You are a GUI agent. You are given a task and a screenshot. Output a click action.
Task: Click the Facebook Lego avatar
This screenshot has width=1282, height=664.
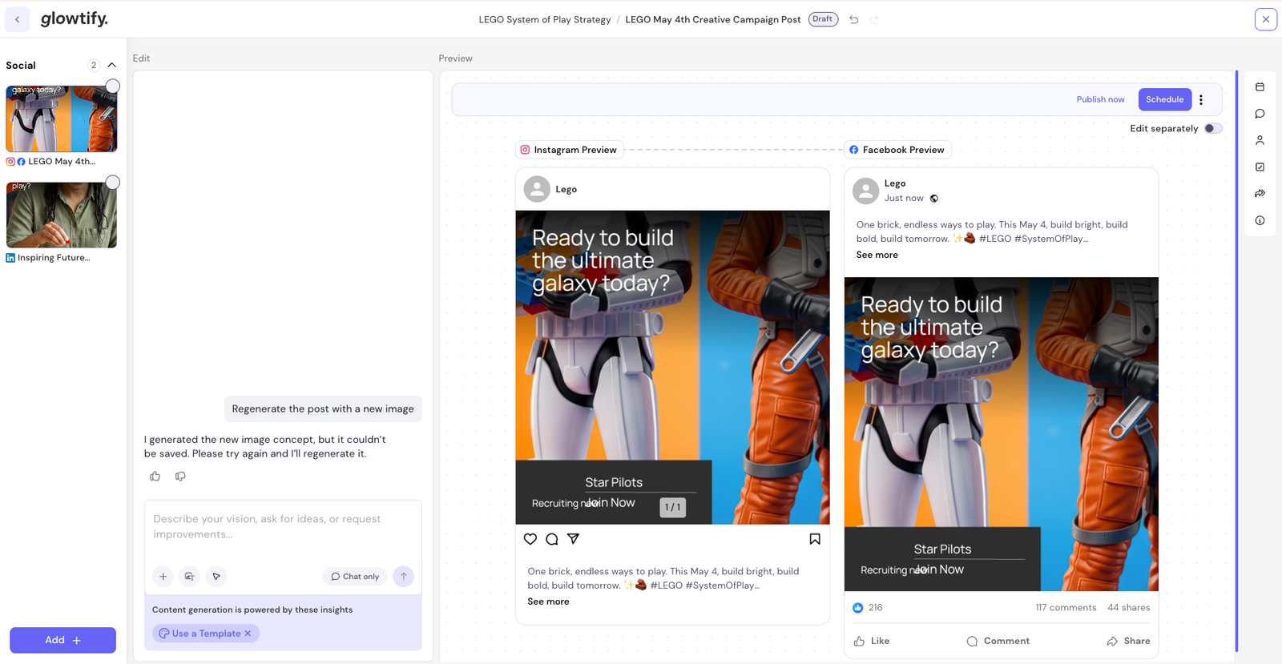pyautogui.click(x=865, y=191)
